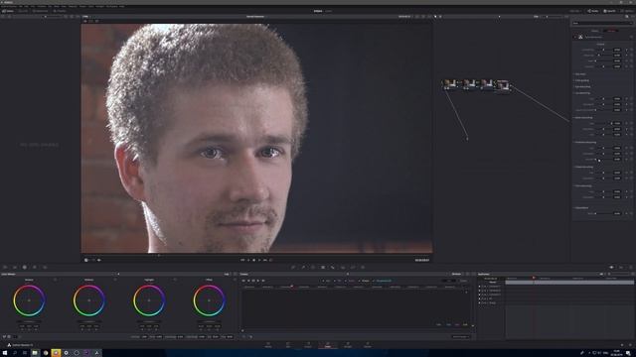Click the Midtone color wheel center
The image size is (636, 357).
coord(88,300)
